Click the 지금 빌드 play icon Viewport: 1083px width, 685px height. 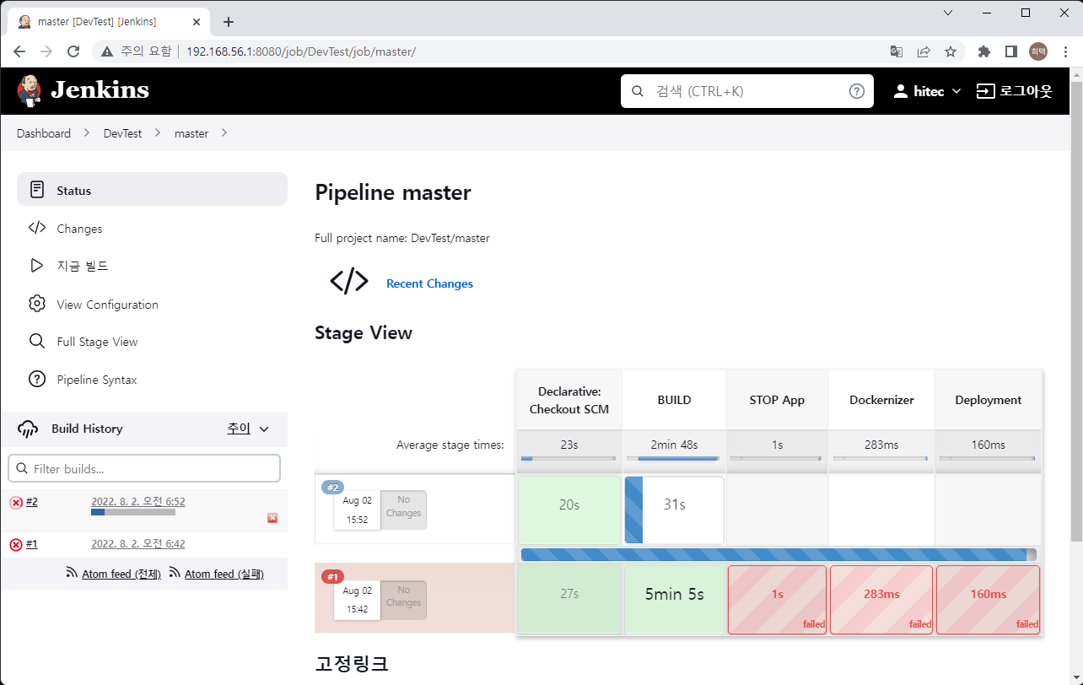(36, 266)
